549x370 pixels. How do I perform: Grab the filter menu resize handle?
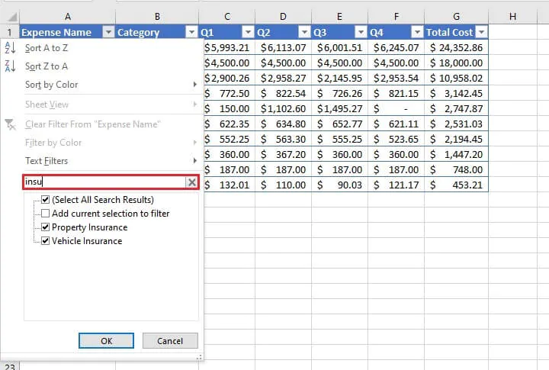[x=199, y=357]
